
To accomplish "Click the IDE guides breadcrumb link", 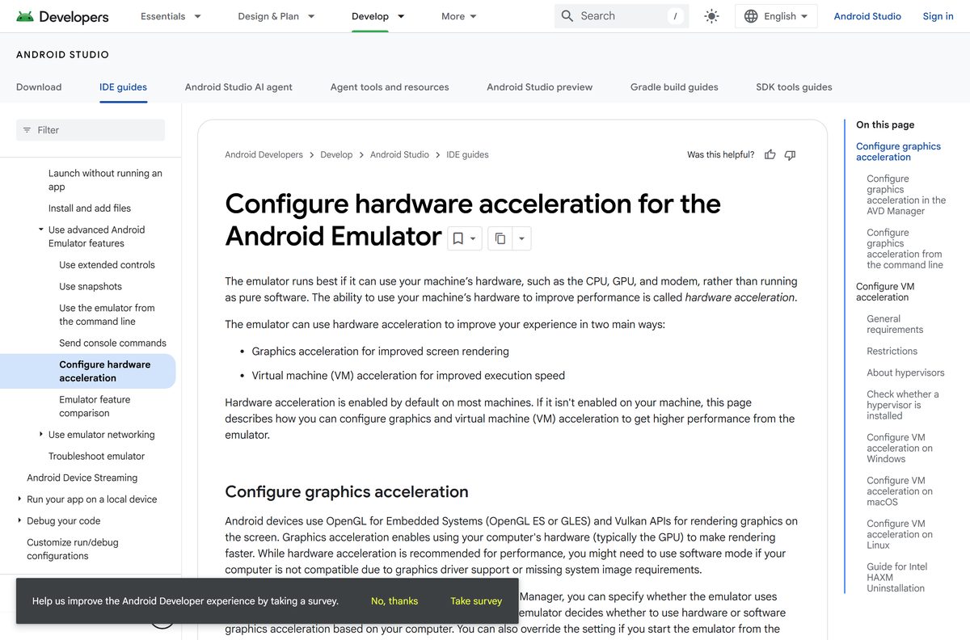I will pyautogui.click(x=467, y=154).
